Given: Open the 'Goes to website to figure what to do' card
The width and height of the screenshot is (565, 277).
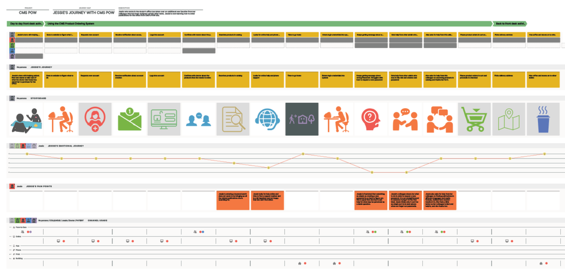Looking at the screenshot, I should [61, 80].
